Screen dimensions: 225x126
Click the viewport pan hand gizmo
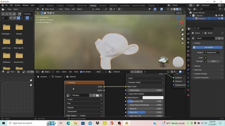tap(182, 34)
